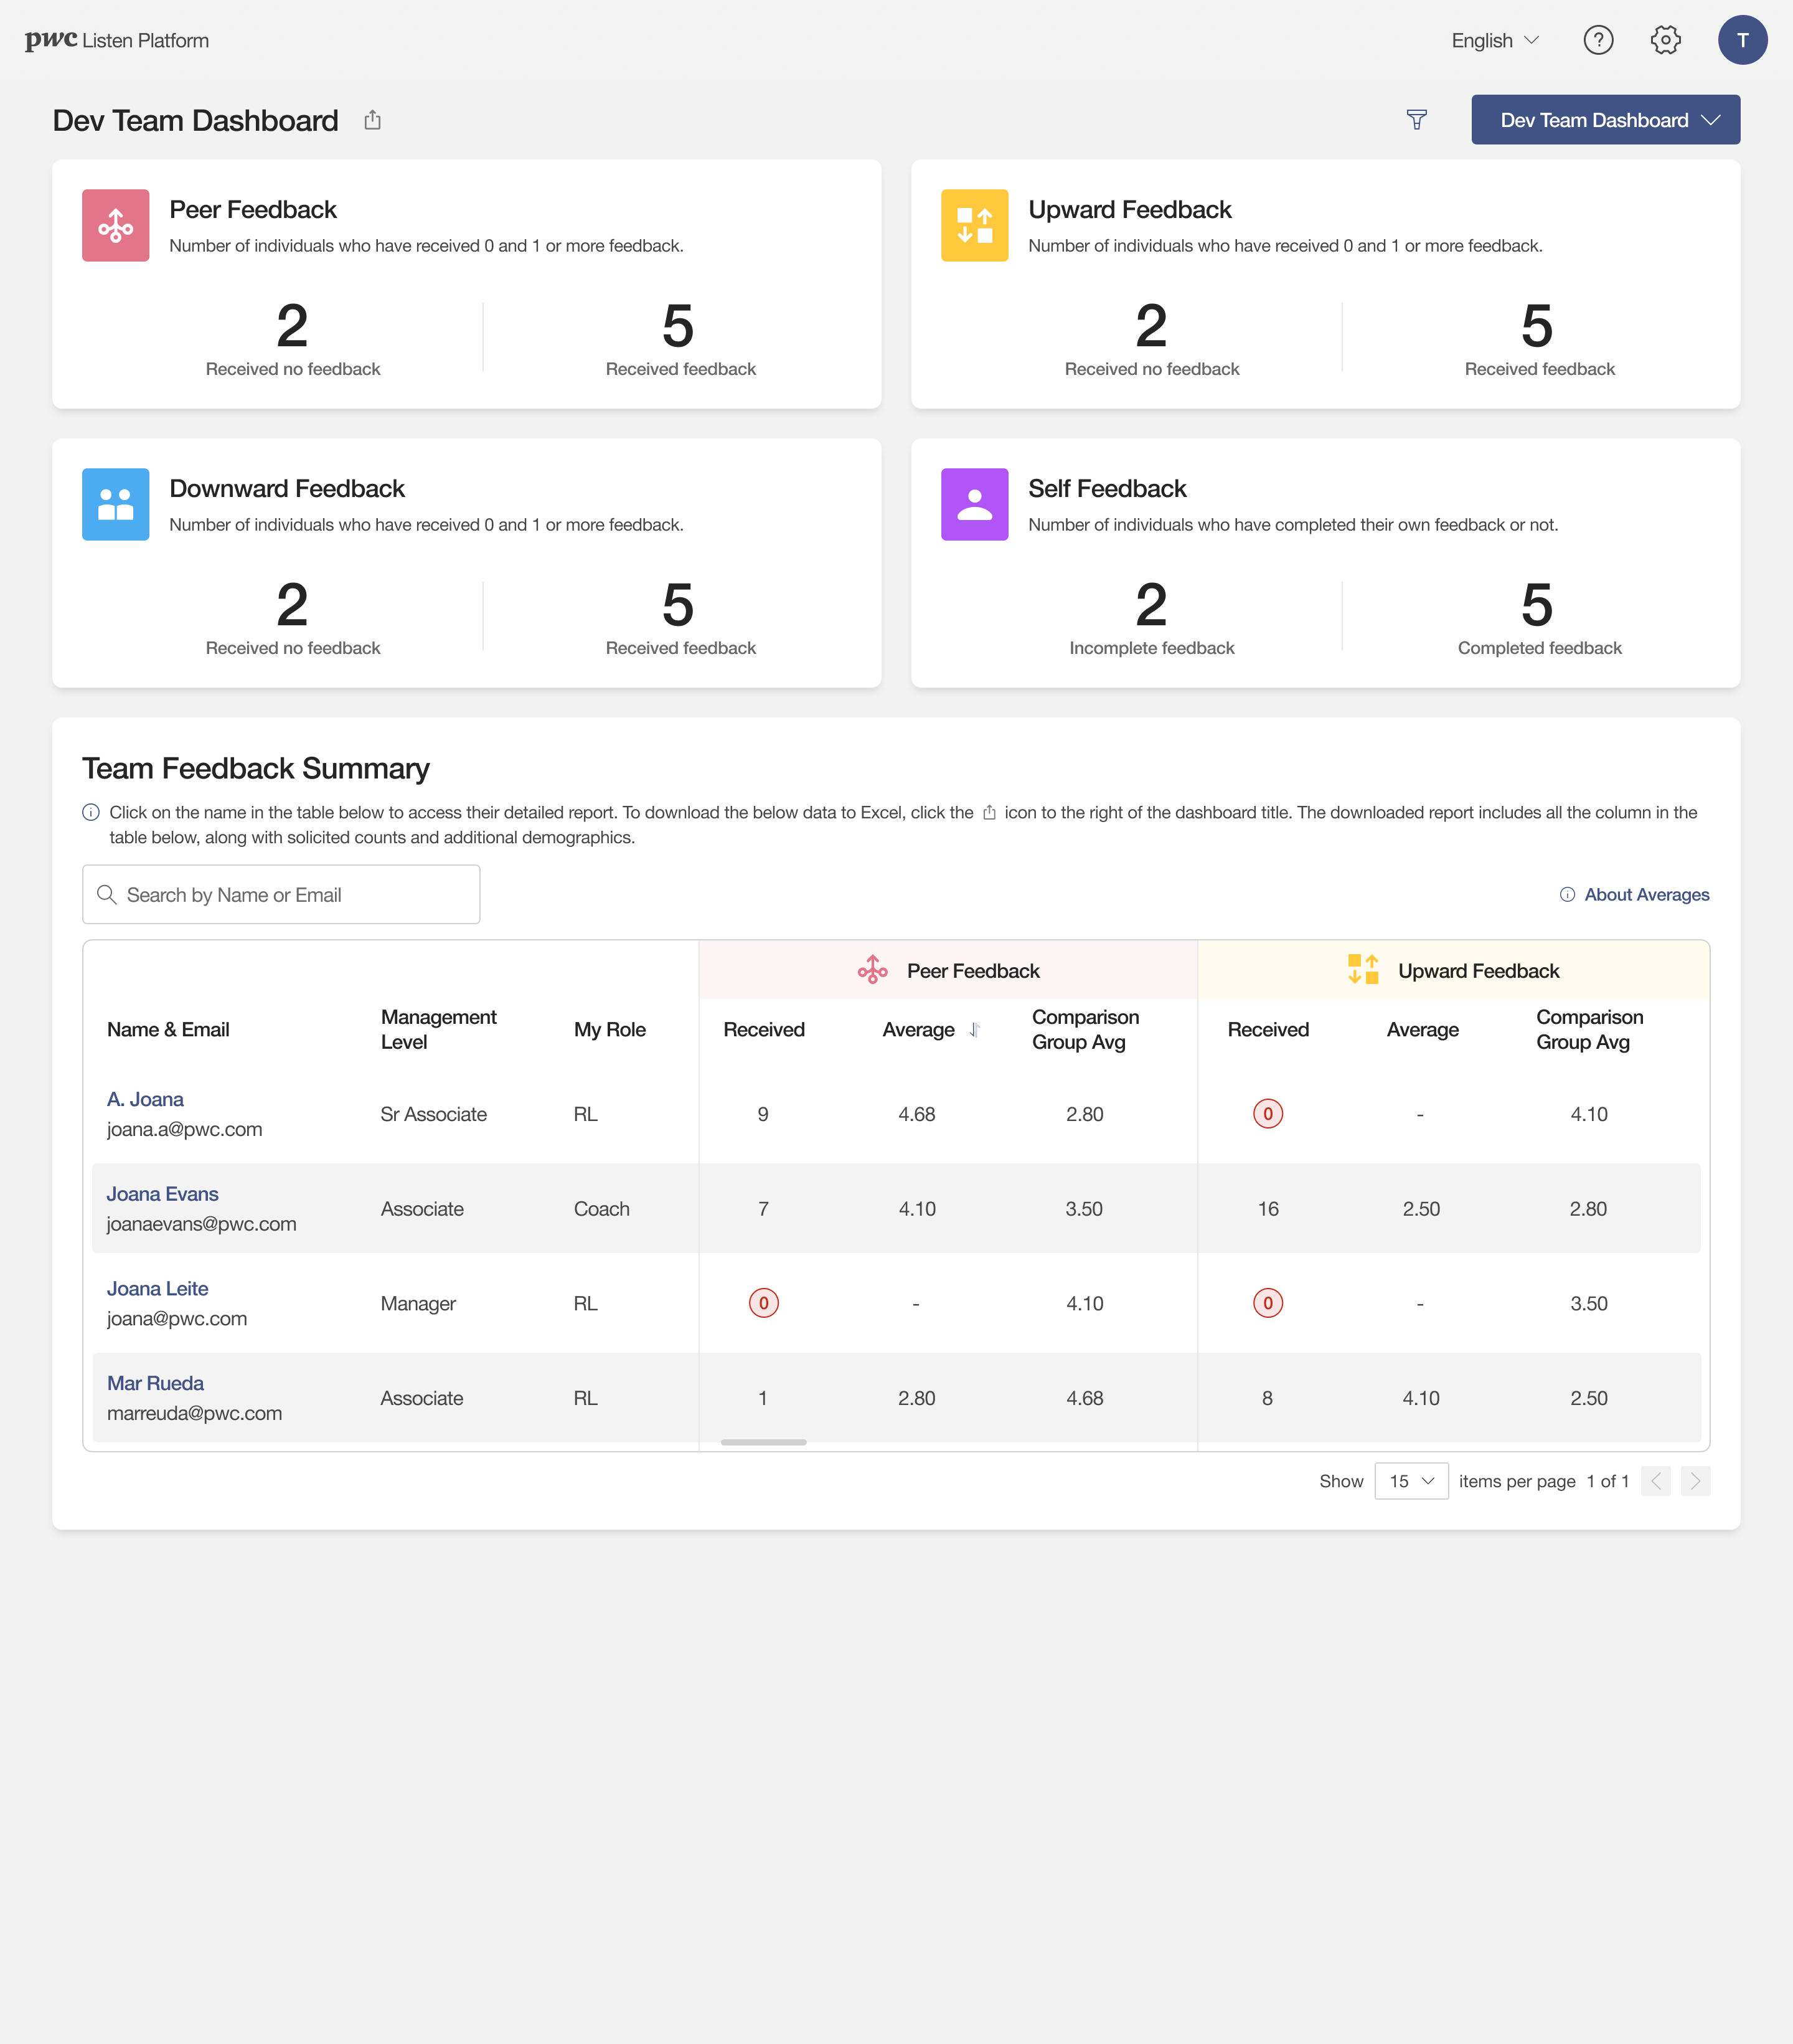Viewport: 1793px width, 2044px height.
Task: Click the Upward Feedback table header icon
Action: 1363,970
